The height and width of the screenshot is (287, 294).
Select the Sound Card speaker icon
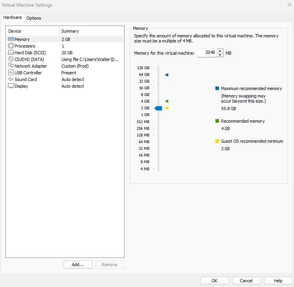click(11, 79)
